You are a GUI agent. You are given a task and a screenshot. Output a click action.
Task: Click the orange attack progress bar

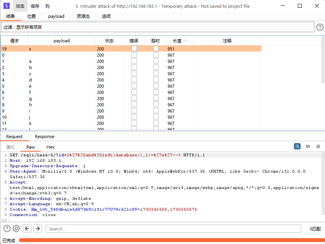pyautogui.click(x=172, y=240)
